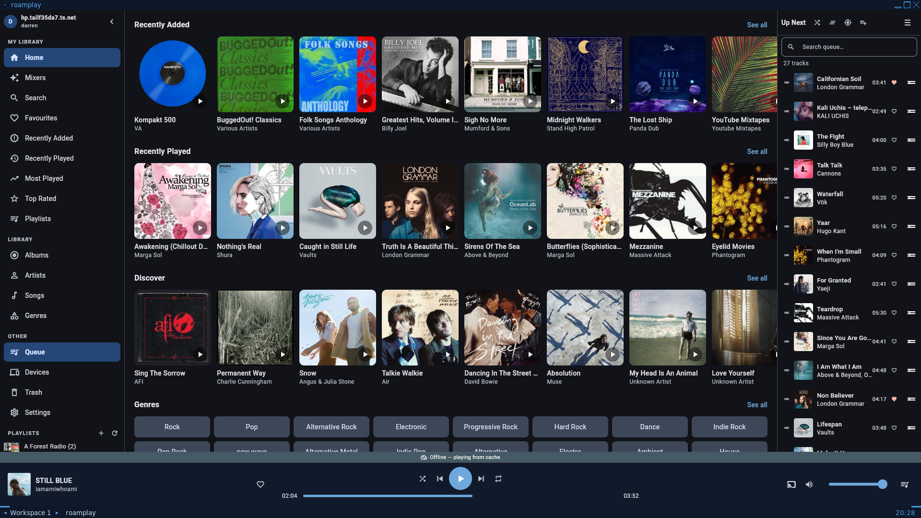
Task: Click See all next to Recently Played
Action: pyautogui.click(x=757, y=152)
